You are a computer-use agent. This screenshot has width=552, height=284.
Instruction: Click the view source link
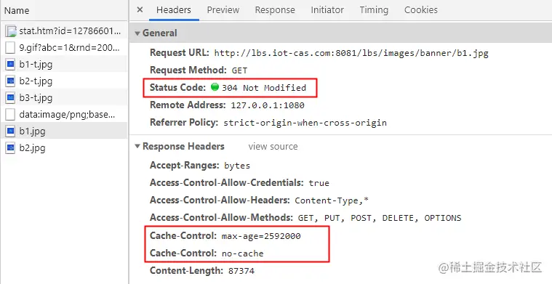pyautogui.click(x=273, y=146)
